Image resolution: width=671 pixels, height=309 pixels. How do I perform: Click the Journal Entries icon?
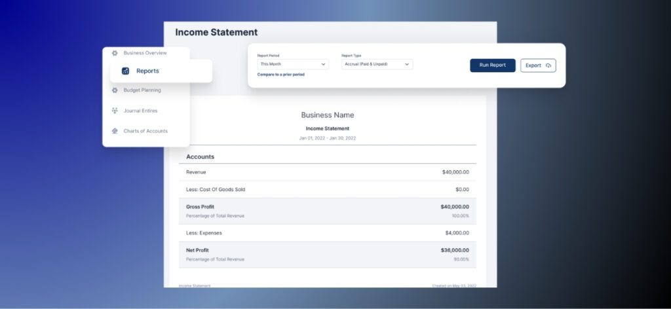[x=115, y=111]
